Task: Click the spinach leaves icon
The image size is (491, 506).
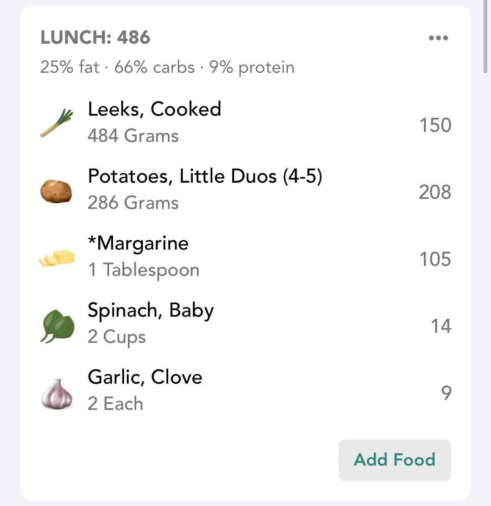Action: pos(56,326)
